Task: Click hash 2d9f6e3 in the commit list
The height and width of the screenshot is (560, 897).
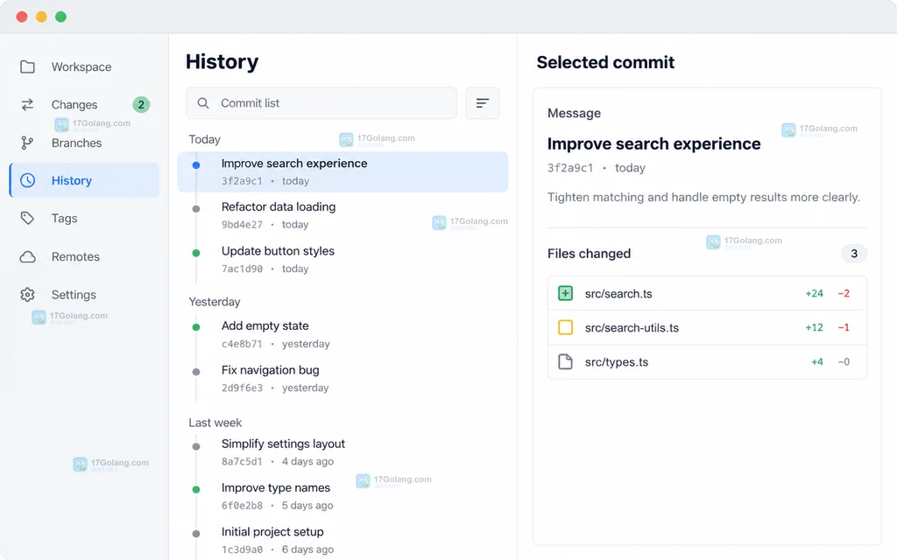Action: pyautogui.click(x=242, y=388)
